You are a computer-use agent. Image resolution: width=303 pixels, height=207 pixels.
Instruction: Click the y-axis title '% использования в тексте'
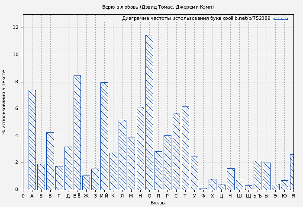pyautogui.click(x=4, y=102)
